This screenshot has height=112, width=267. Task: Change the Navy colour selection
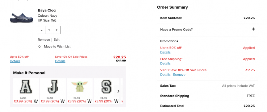pos(53,16)
